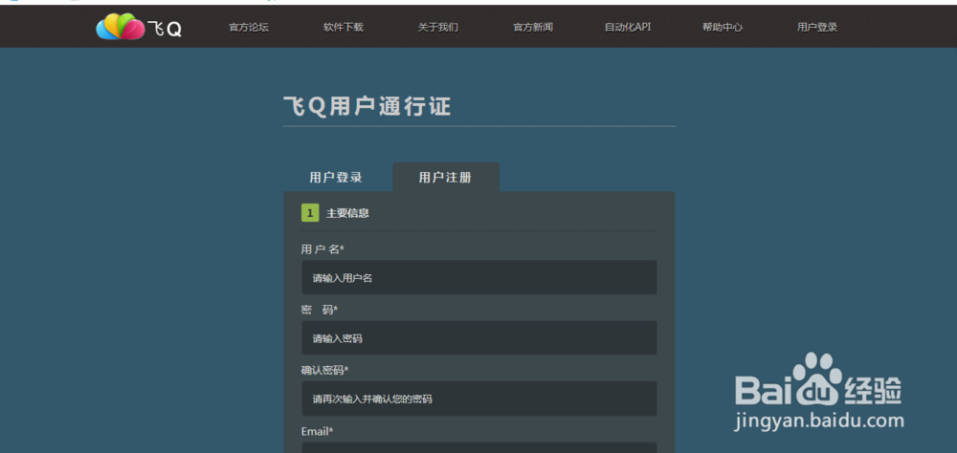Click the 请输入密码 password field
The width and height of the screenshot is (957, 453).
click(x=479, y=338)
